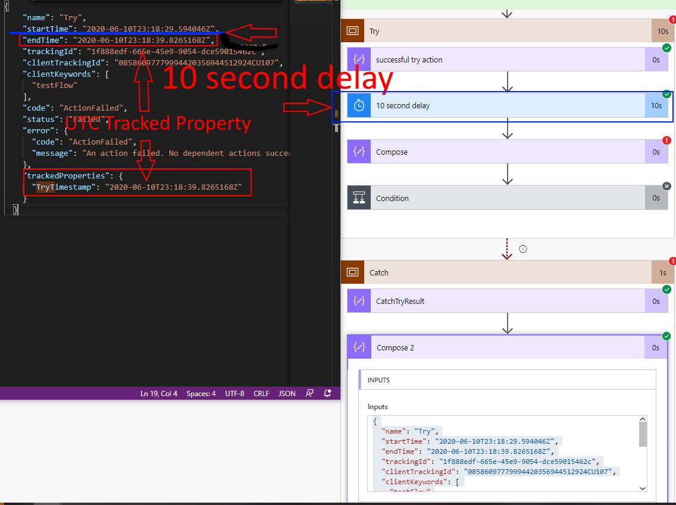Click the success badge on 10 second delay

[666, 94]
